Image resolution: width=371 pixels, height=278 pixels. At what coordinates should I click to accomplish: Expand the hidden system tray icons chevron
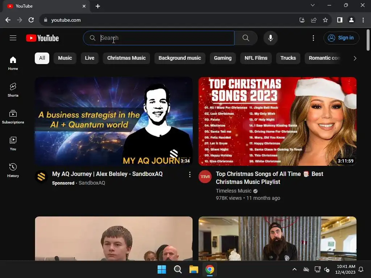[295, 269]
